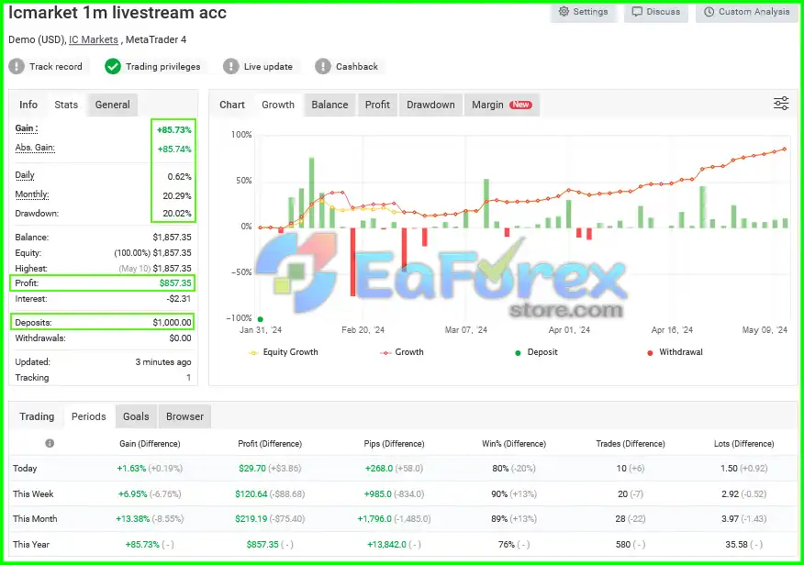Select the Today row label
Screen dimensions: 804x565
pyautogui.click(x=25, y=468)
